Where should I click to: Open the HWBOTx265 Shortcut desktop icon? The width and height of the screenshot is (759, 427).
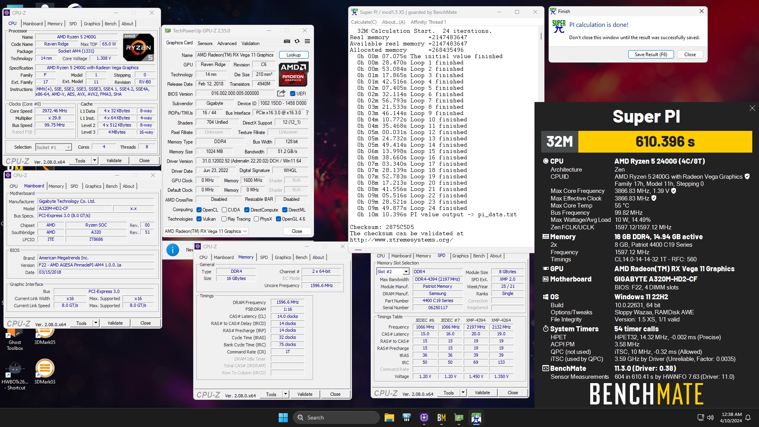pyautogui.click(x=15, y=375)
